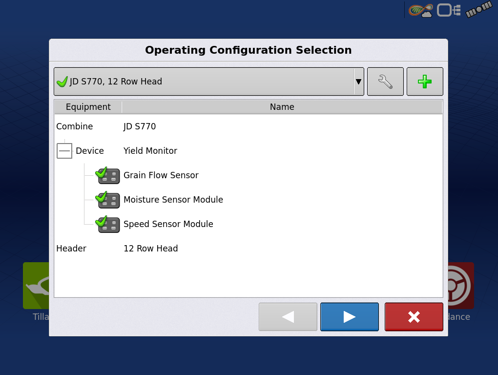Open the JD S770, 12 Row Head dropdown
This screenshot has height=375, width=498.
point(208,82)
